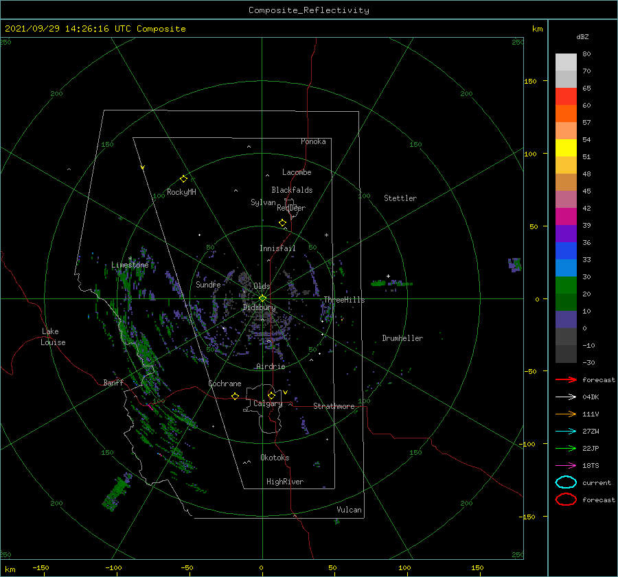618x577 pixels.
Task: Click the Lake Louise label
Action: pos(53,337)
